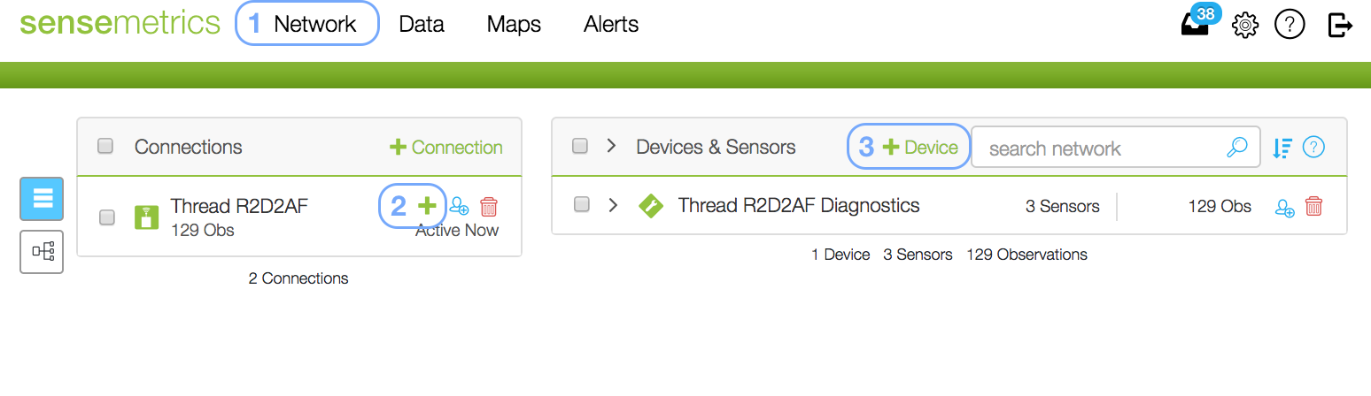Expand all Devices & Sensors chevron
The image size is (1371, 396).
tap(611, 146)
